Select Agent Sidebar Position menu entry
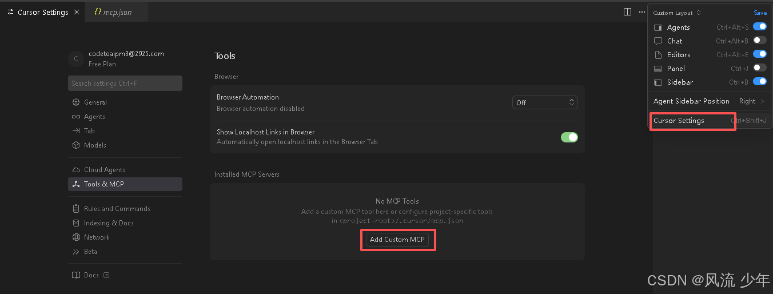The width and height of the screenshot is (773, 294). click(x=710, y=101)
